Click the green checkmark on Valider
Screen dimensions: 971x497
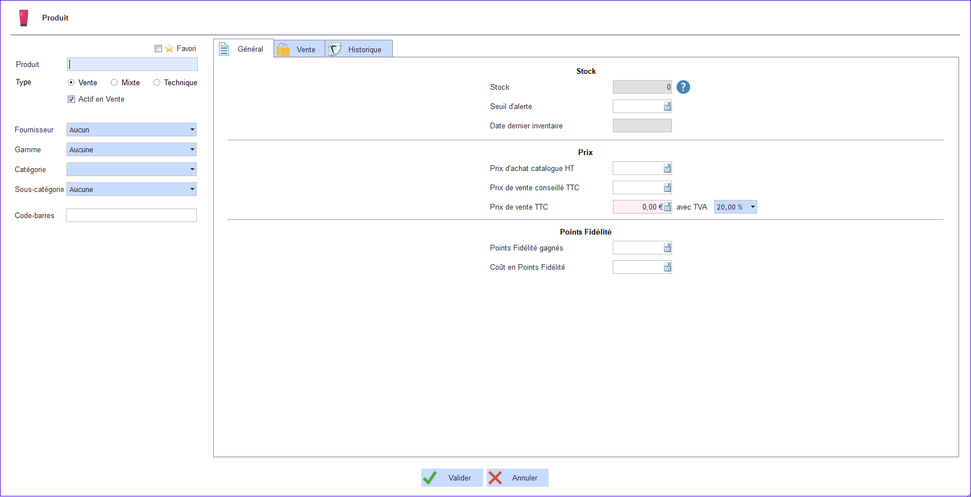[430, 478]
